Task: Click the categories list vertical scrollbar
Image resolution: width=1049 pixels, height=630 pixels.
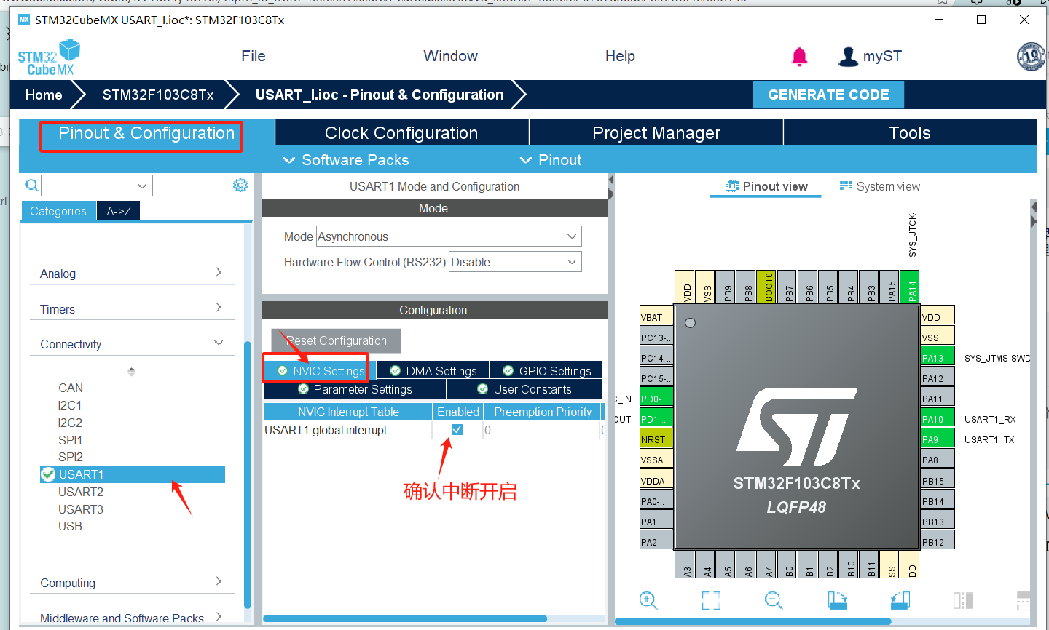Action: (248, 474)
